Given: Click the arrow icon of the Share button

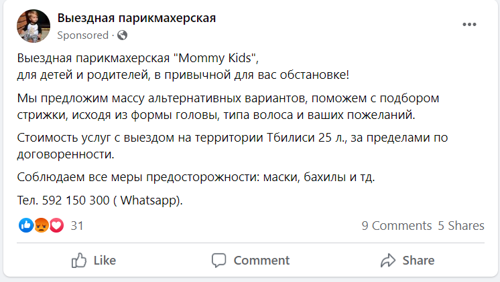Looking at the screenshot, I should tap(389, 260).
